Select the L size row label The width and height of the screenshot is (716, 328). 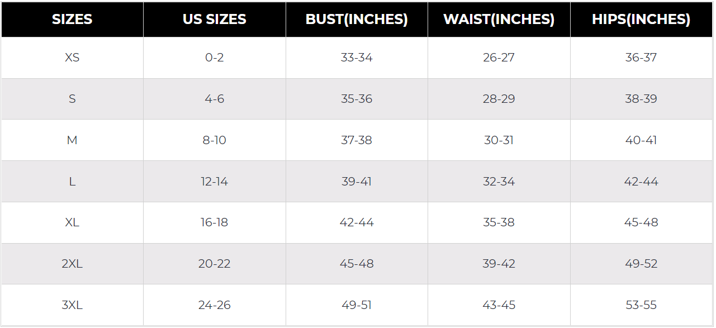tap(72, 182)
